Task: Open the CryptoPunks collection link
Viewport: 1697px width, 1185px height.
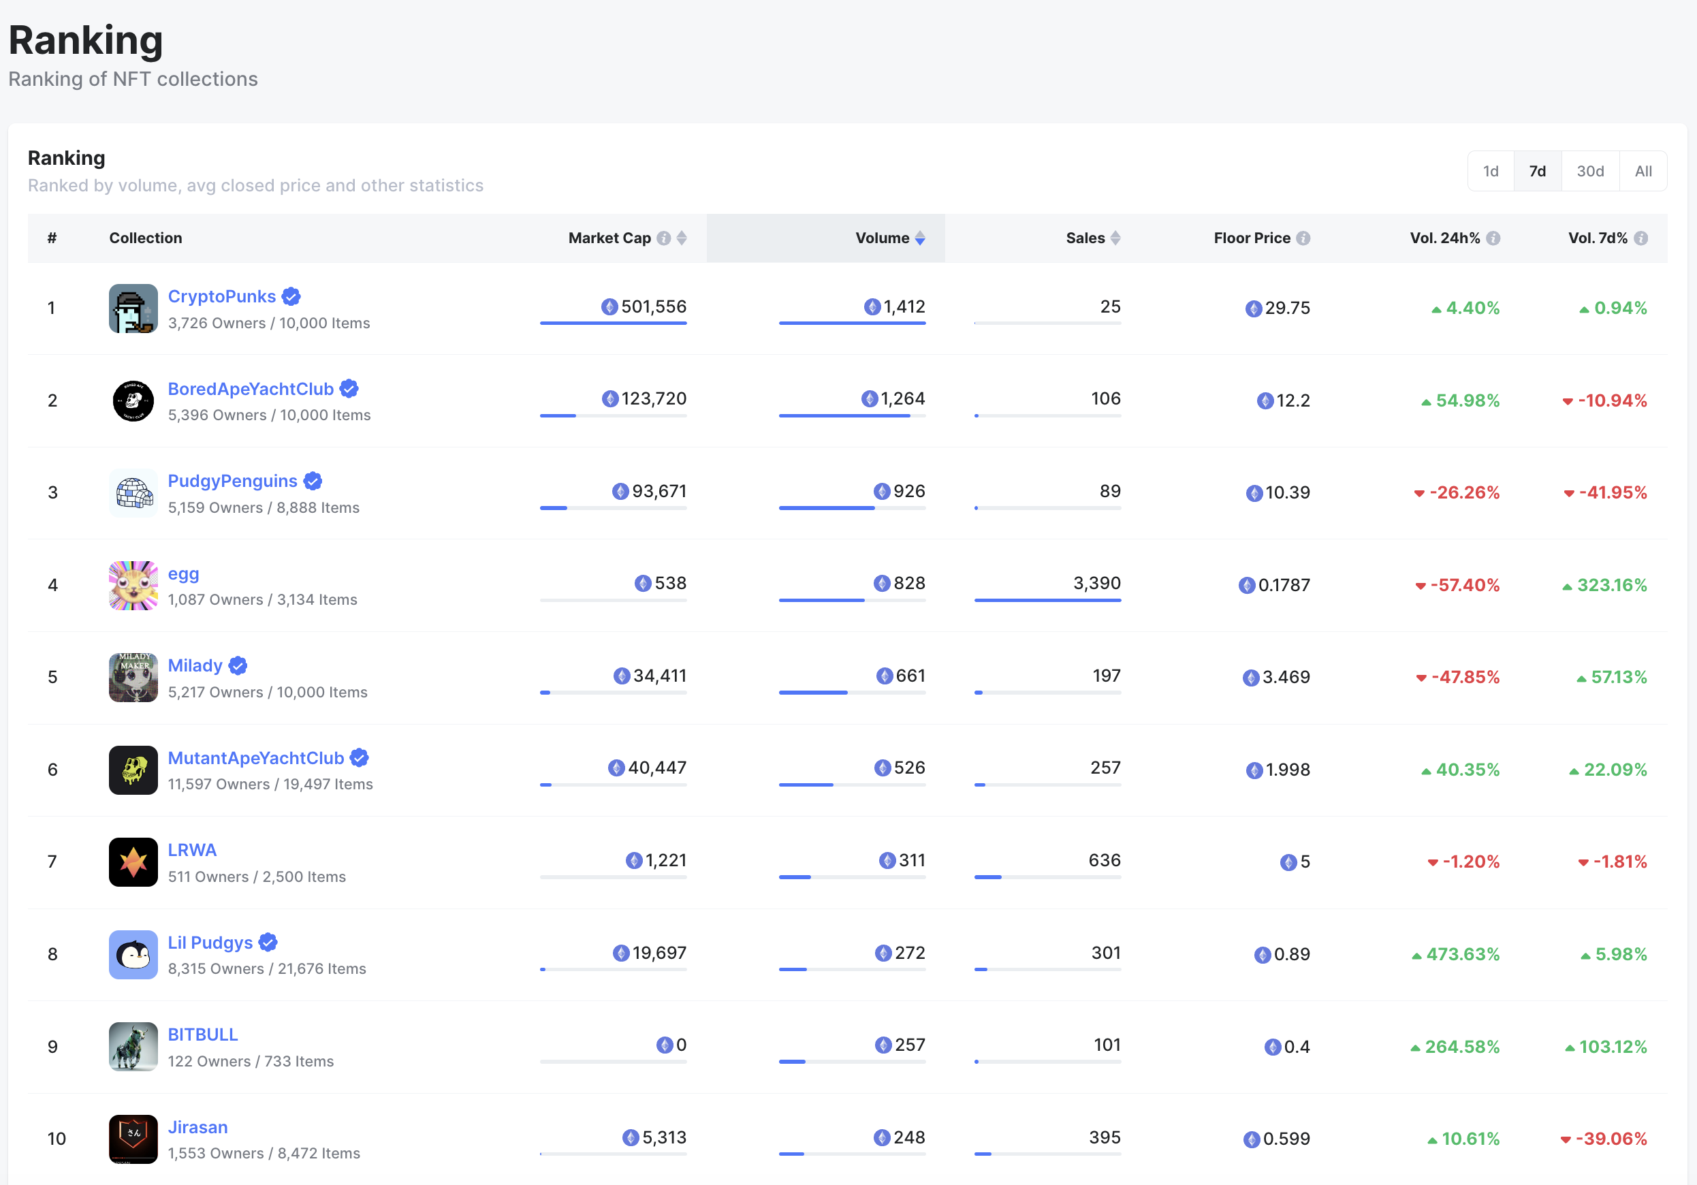Action: [x=222, y=296]
